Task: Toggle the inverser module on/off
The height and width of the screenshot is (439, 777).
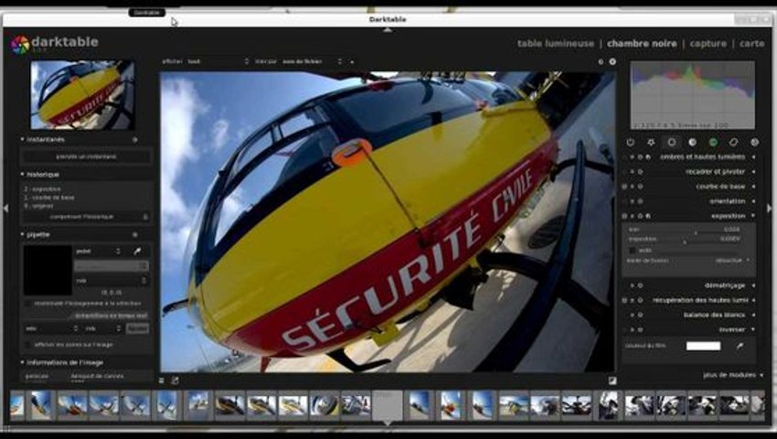Action: [624, 330]
